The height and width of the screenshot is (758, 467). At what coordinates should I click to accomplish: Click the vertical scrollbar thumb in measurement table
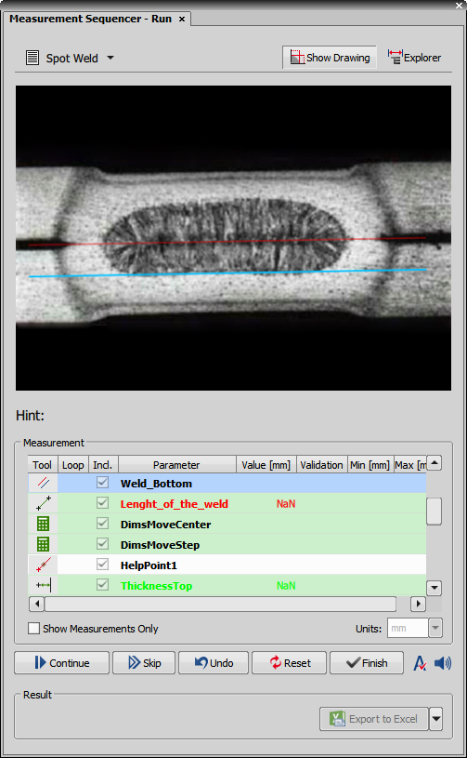[435, 511]
